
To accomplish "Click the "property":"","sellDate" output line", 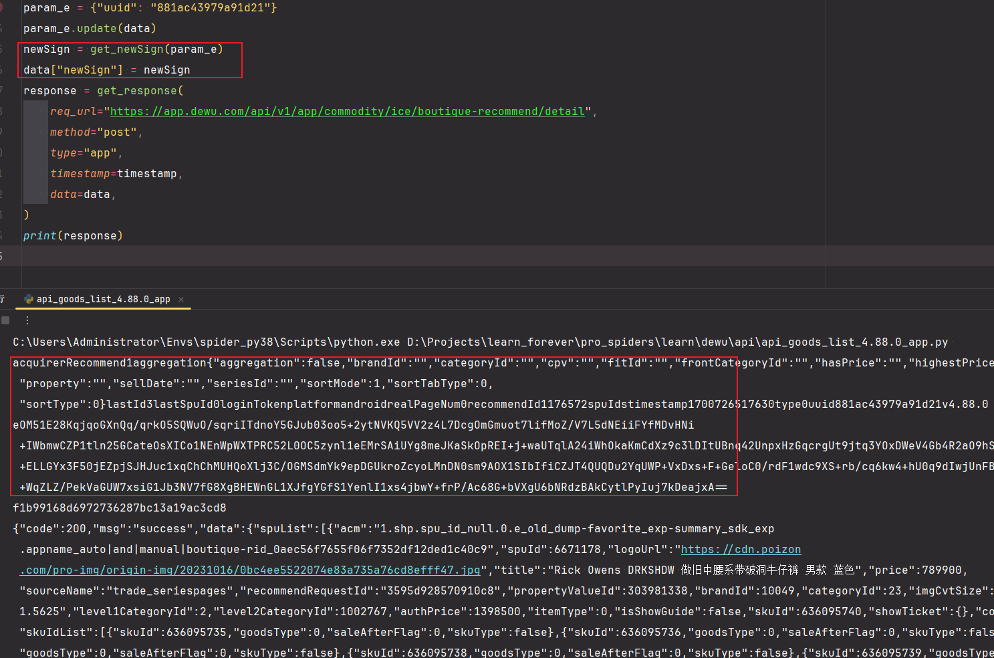I will 257,384.
